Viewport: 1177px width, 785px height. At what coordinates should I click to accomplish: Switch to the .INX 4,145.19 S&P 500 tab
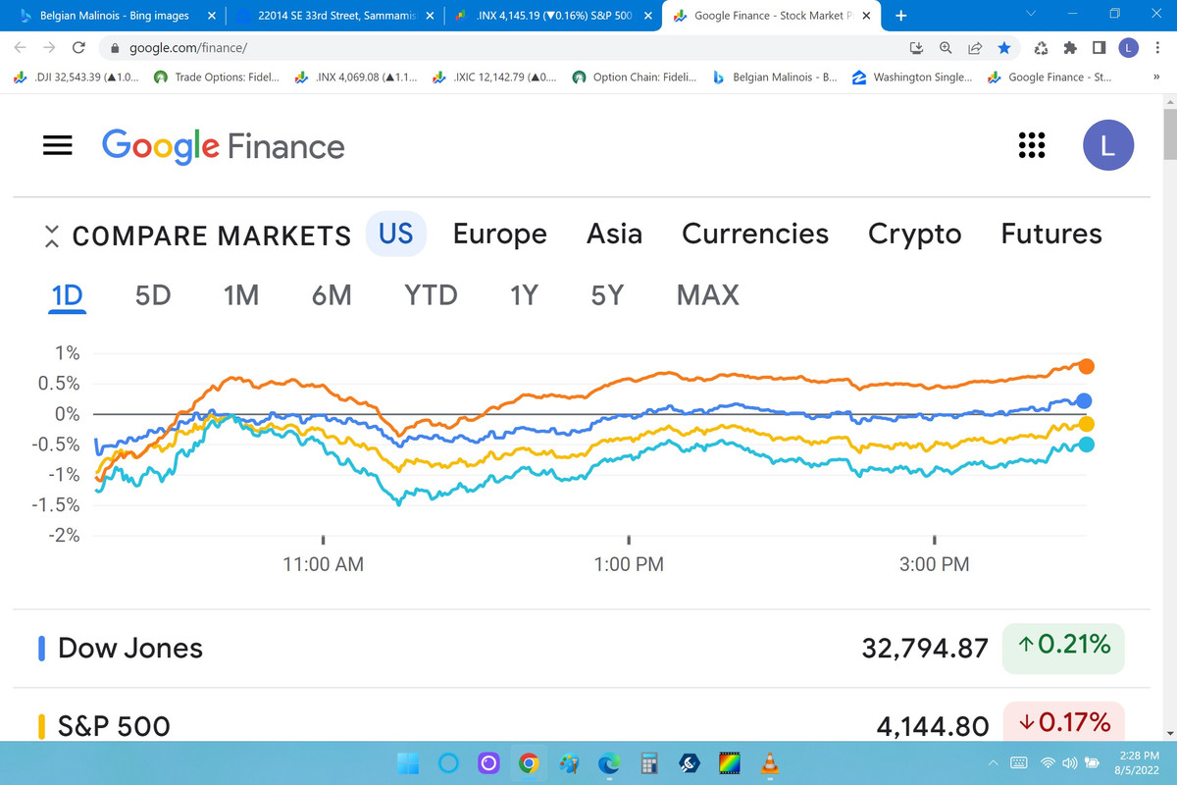(x=554, y=16)
